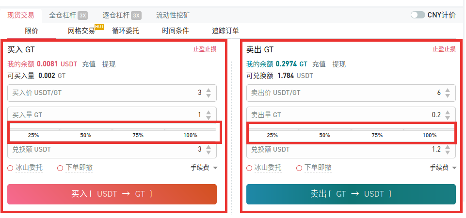466x218 pixels.
Task: Open 止盈止损 in the buy panel
Action: coord(205,49)
